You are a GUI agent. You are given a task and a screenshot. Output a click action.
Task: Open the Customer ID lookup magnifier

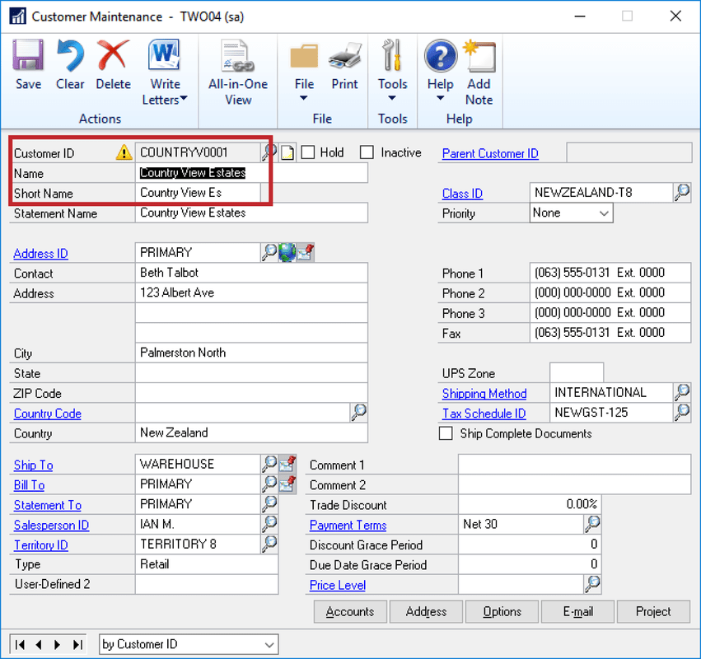pyautogui.click(x=269, y=152)
